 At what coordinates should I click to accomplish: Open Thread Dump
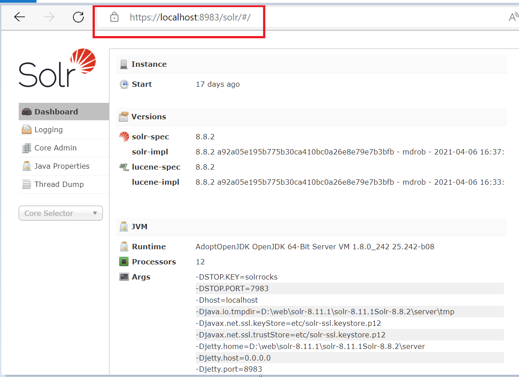click(64, 184)
